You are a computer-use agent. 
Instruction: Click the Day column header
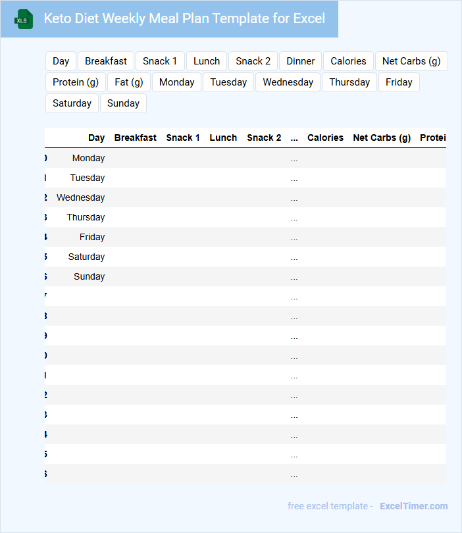click(97, 138)
